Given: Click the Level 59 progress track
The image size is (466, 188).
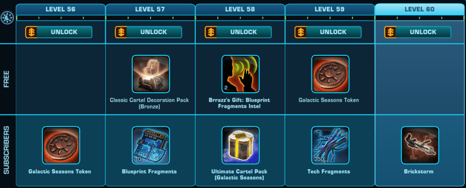Looking at the screenshot, I should pyautogui.click(x=330, y=18).
